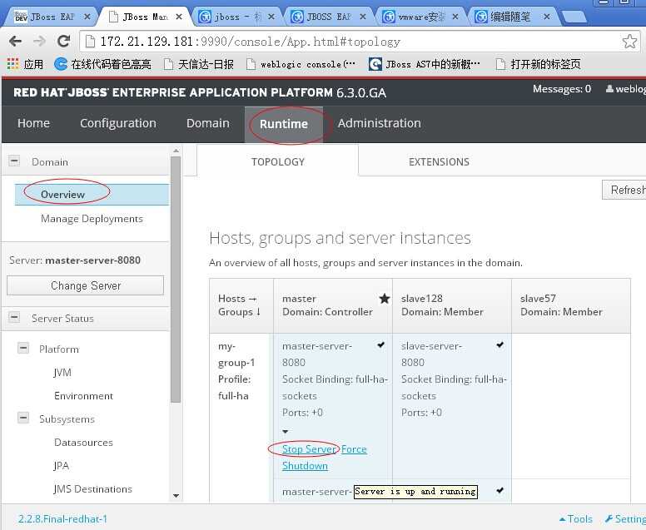646x530 pixels.
Task: Open Manage Deployments
Action: (x=92, y=219)
